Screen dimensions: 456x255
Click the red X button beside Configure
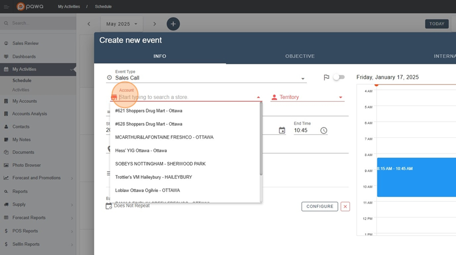click(345, 206)
